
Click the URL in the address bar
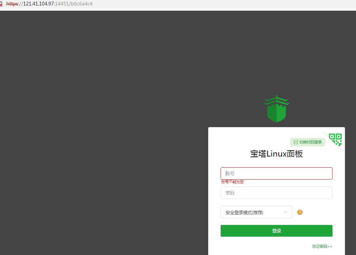tap(49, 4)
